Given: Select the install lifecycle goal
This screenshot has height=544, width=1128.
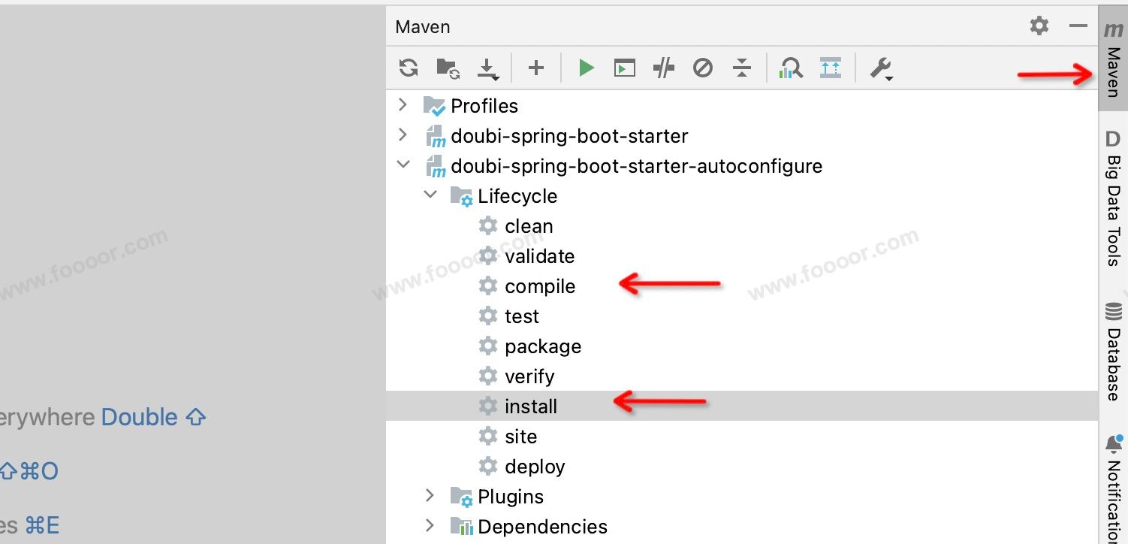Looking at the screenshot, I should coord(531,406).
